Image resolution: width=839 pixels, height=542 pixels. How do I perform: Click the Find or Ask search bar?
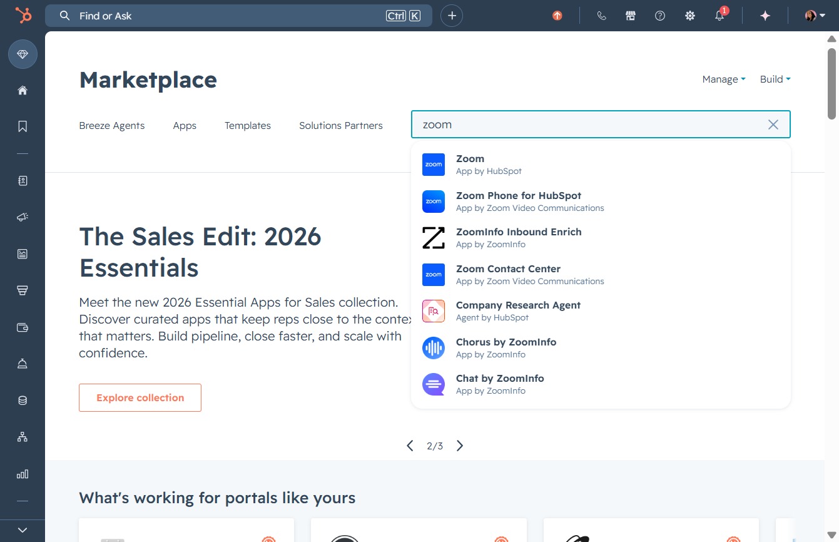click(238, 16)
